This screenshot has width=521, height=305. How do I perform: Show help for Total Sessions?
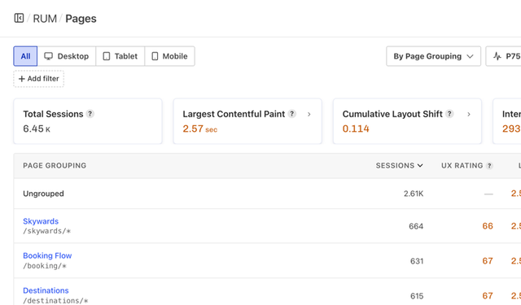[90, 114]
